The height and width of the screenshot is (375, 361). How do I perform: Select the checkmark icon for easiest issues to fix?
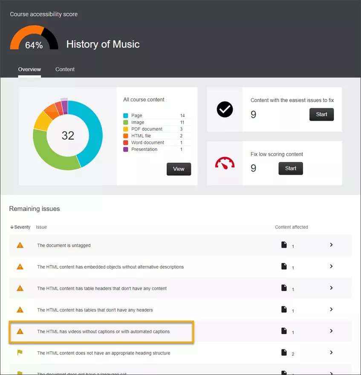pos(225,110)
